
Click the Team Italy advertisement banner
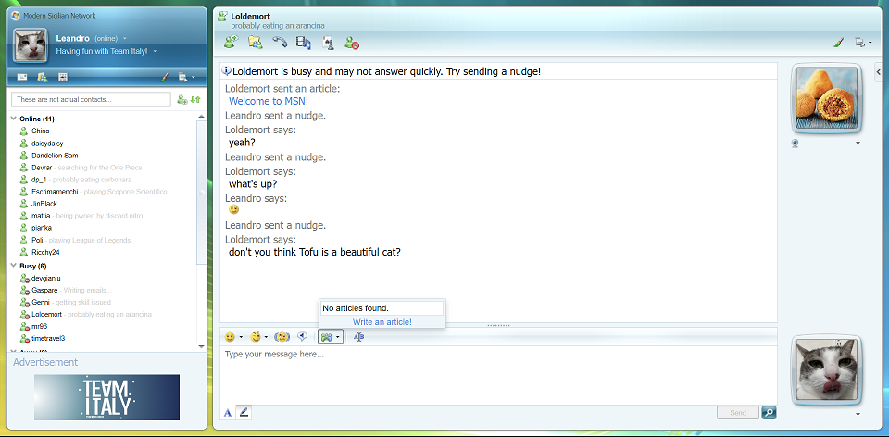pos(106,397)
